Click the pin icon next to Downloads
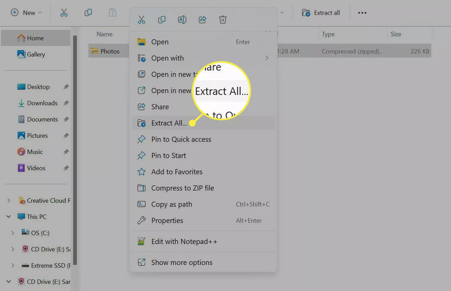The height and width of the screenshot is (291, 451). [x=66, y=103]
